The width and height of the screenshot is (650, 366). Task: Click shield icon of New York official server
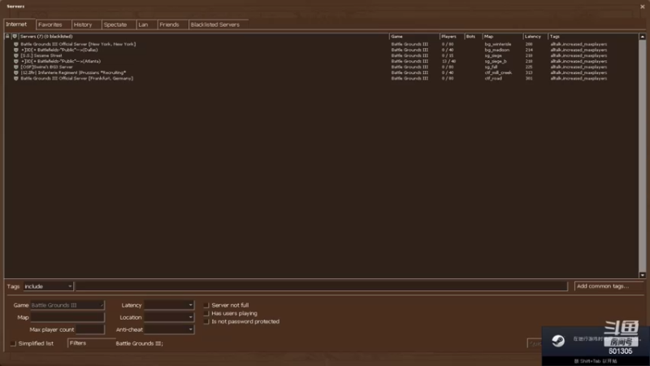(x=15, y=44)
